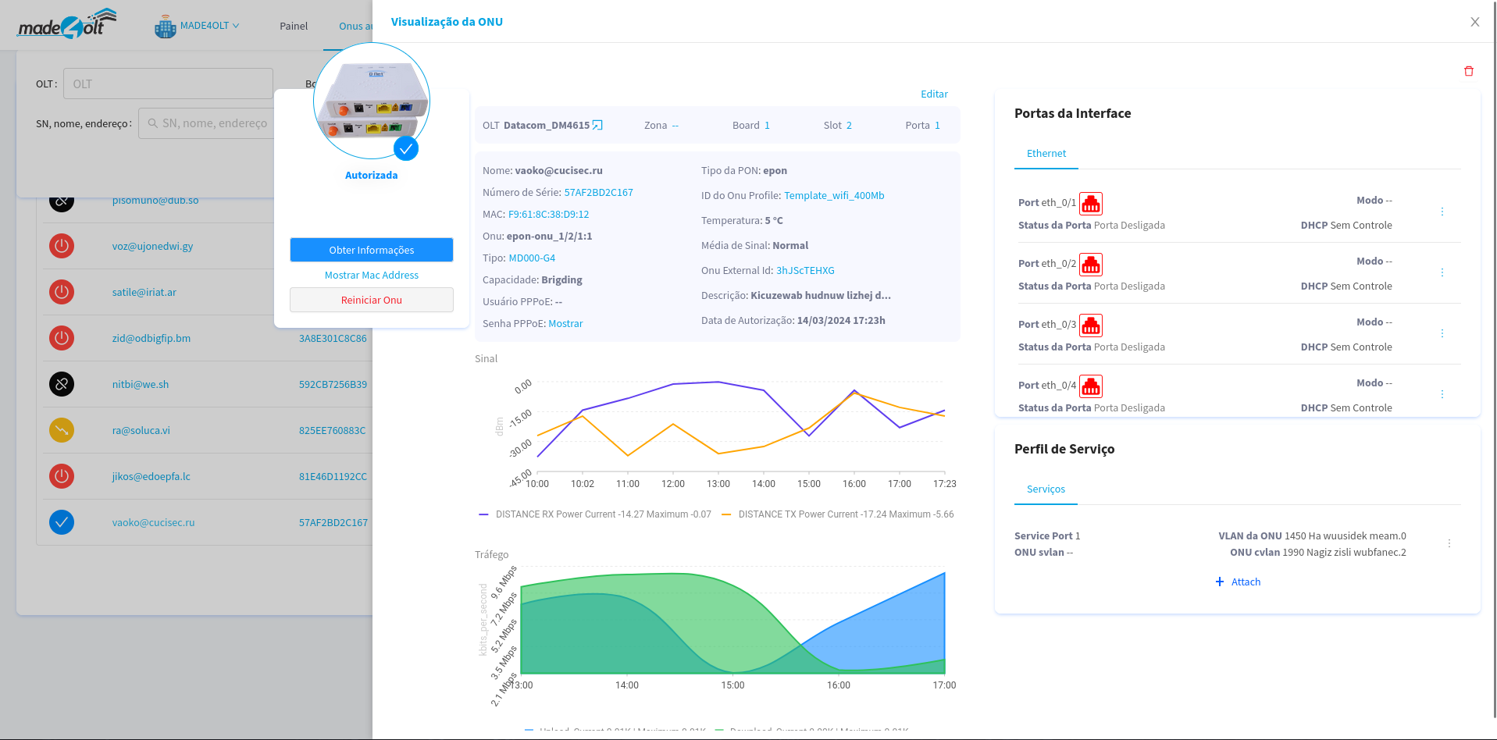
Task: Focus the SN, nome, endereço search field
Action: click(x=212, y=123)
